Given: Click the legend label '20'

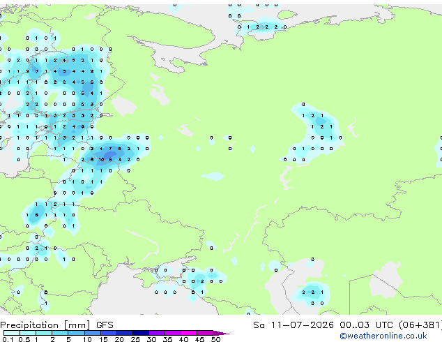Looking at the screenshot, I should tap(119, 339).
